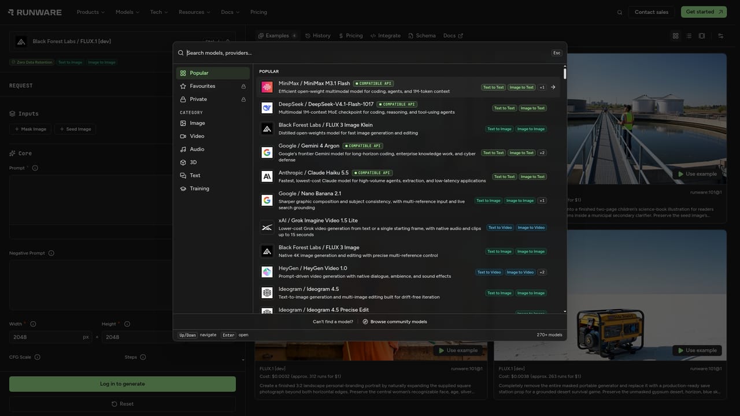Click the info icon beside Height

127,324
